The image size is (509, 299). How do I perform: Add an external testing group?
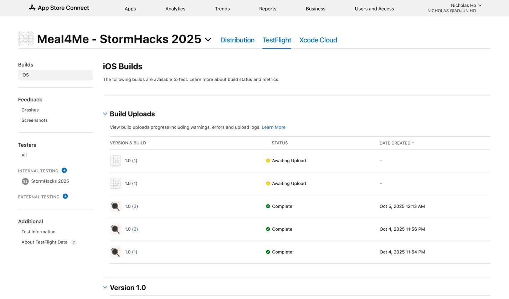pos(65,196)
